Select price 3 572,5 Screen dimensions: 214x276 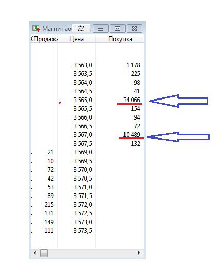[83, 213]
